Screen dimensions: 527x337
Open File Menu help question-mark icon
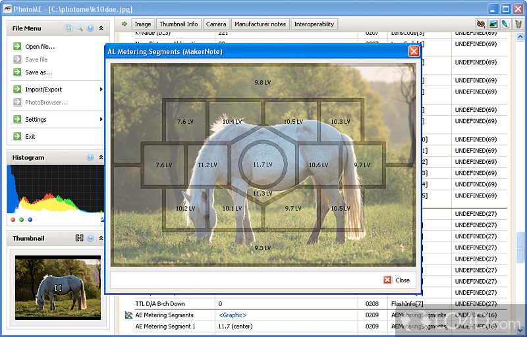pos(90,28)
